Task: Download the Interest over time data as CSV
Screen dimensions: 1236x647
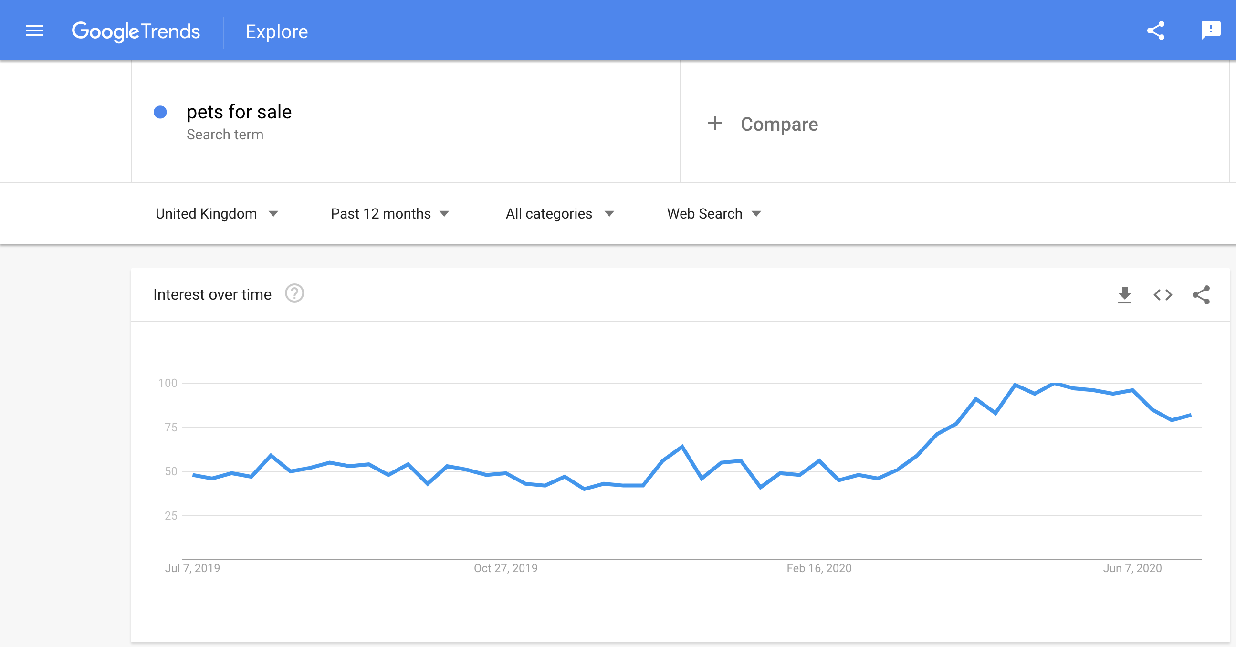Action: pos(1124,295)
